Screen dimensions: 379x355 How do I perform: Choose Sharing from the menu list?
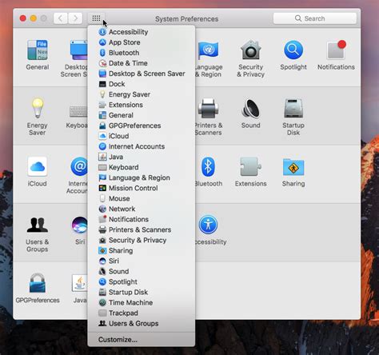click(x=142, y=250)
